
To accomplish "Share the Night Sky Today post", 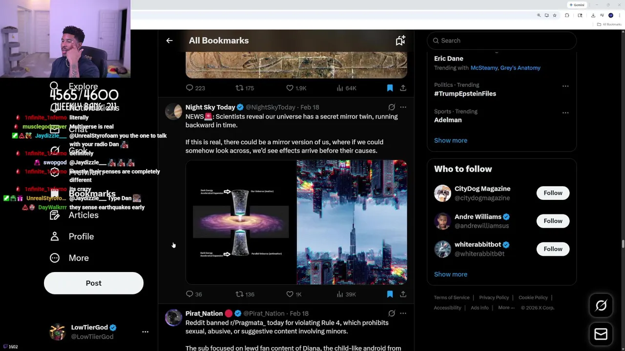I will point(403,294).
